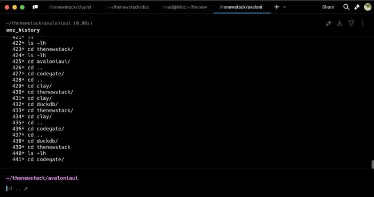Open Warp AI sparkles in top bar
374x197 pixels.
coord(357,7)
